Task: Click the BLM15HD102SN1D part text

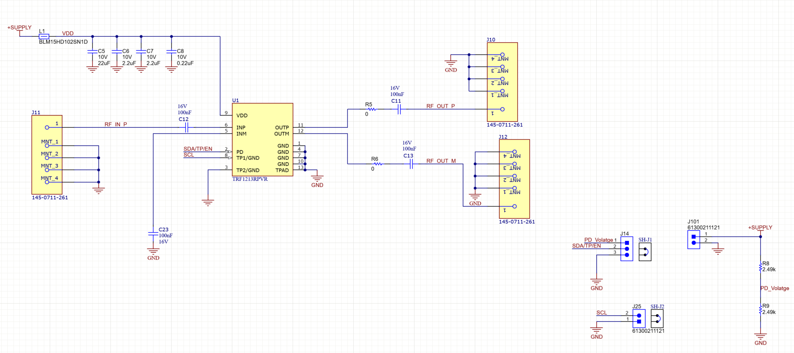Action: click(x=63, y=42)
